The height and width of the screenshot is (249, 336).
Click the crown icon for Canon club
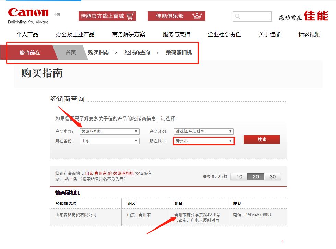tap(197, 16)
